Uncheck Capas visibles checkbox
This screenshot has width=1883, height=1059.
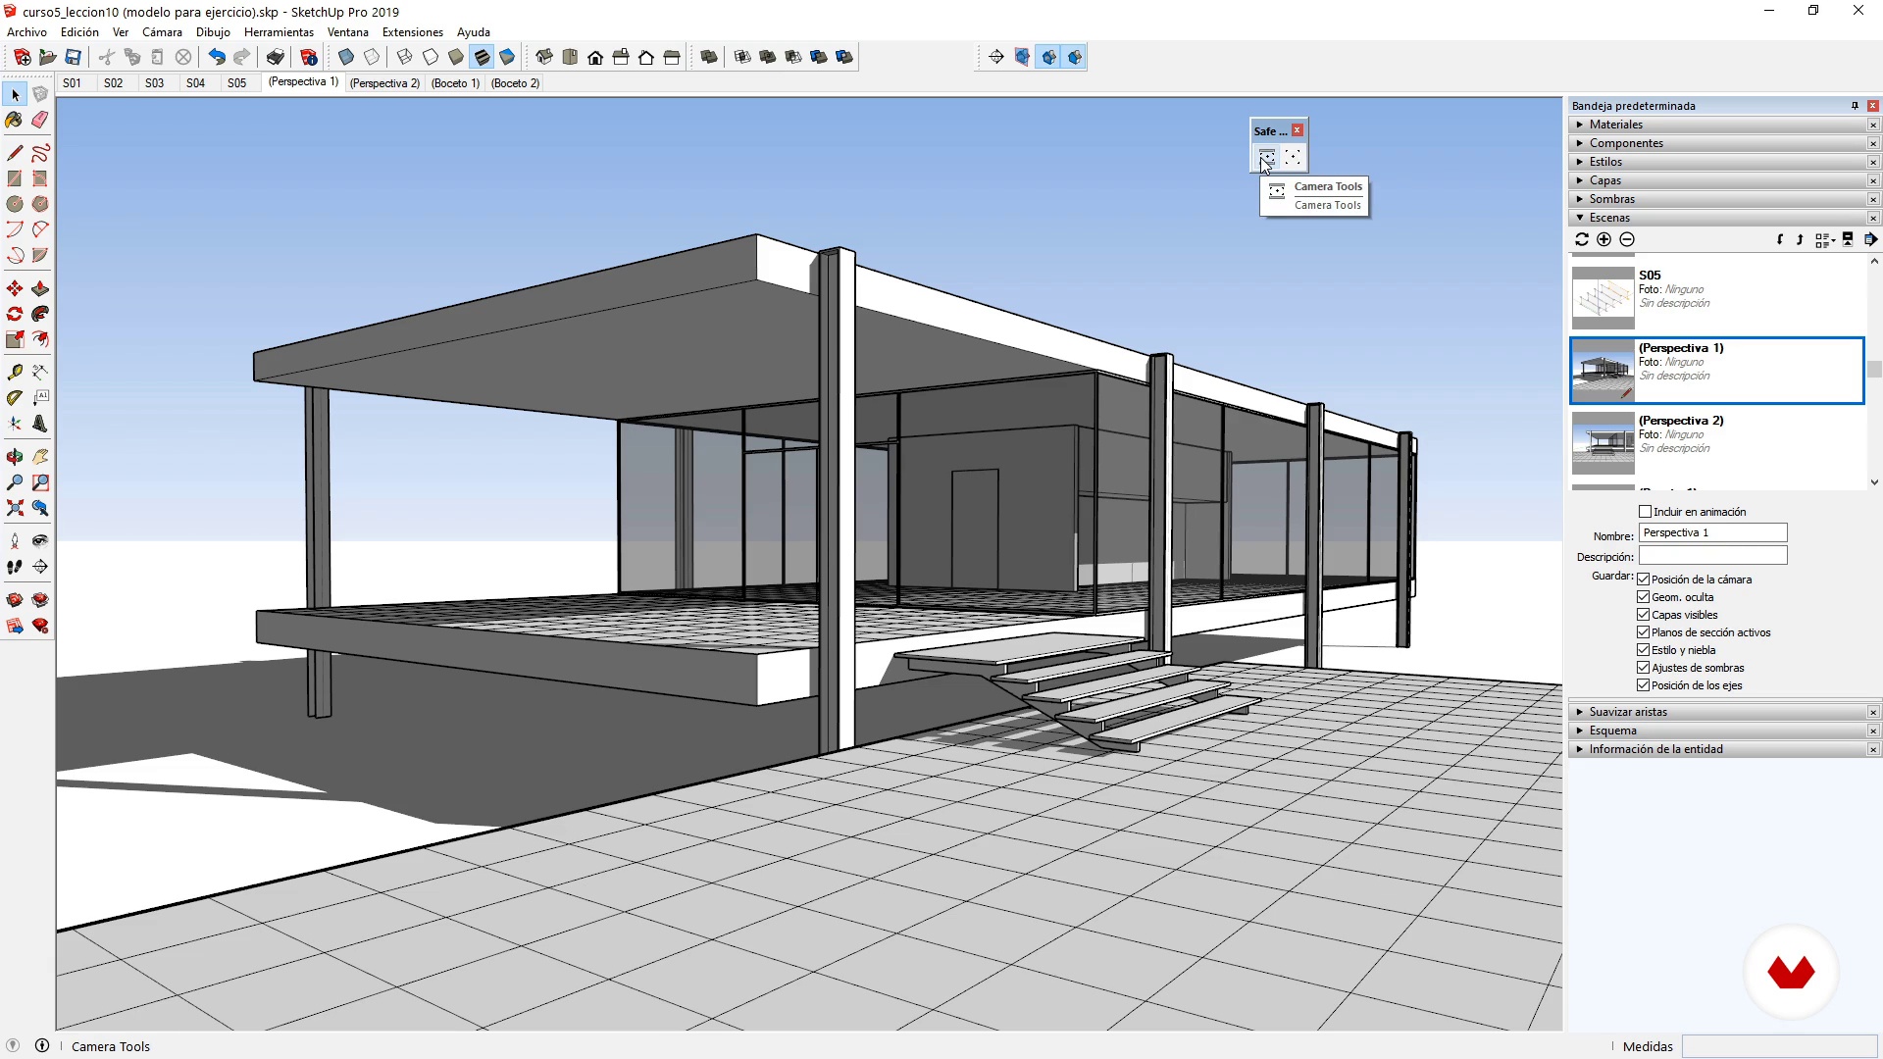[x=1644, y=615]
